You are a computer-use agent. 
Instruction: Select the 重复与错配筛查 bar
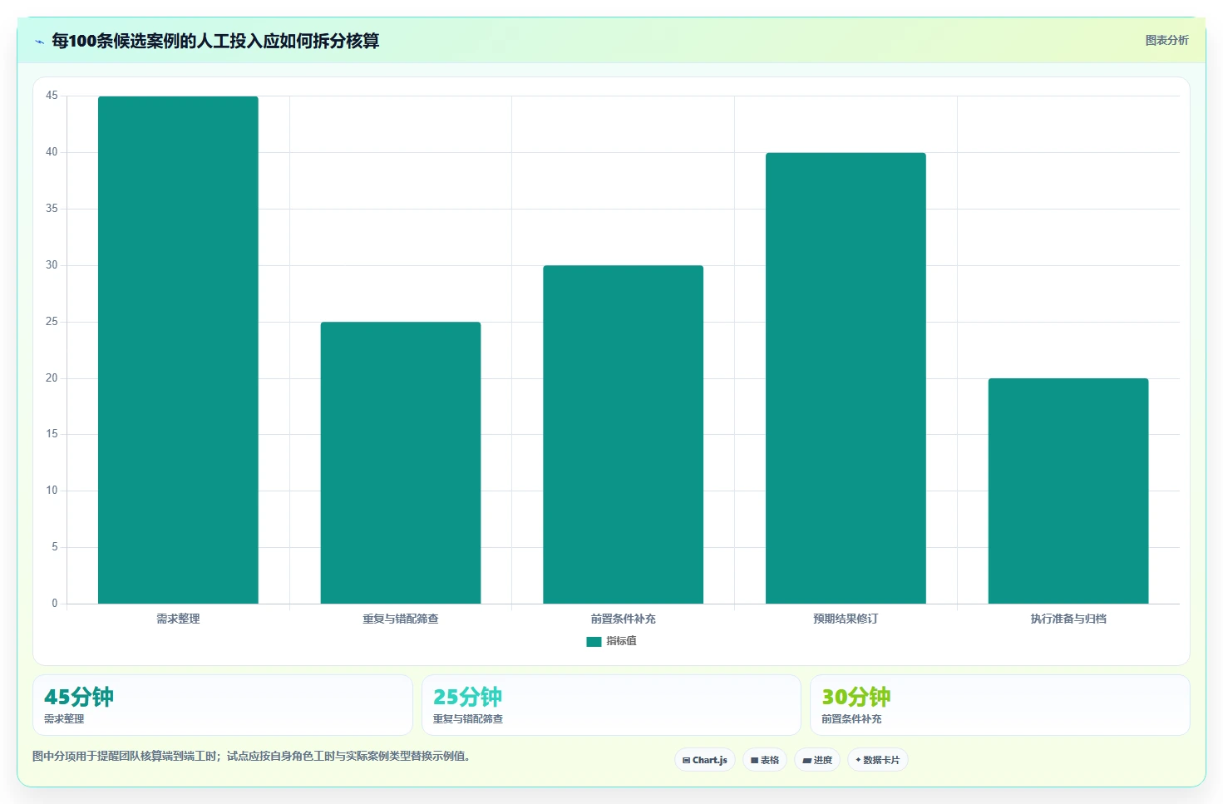pos(401,462)
